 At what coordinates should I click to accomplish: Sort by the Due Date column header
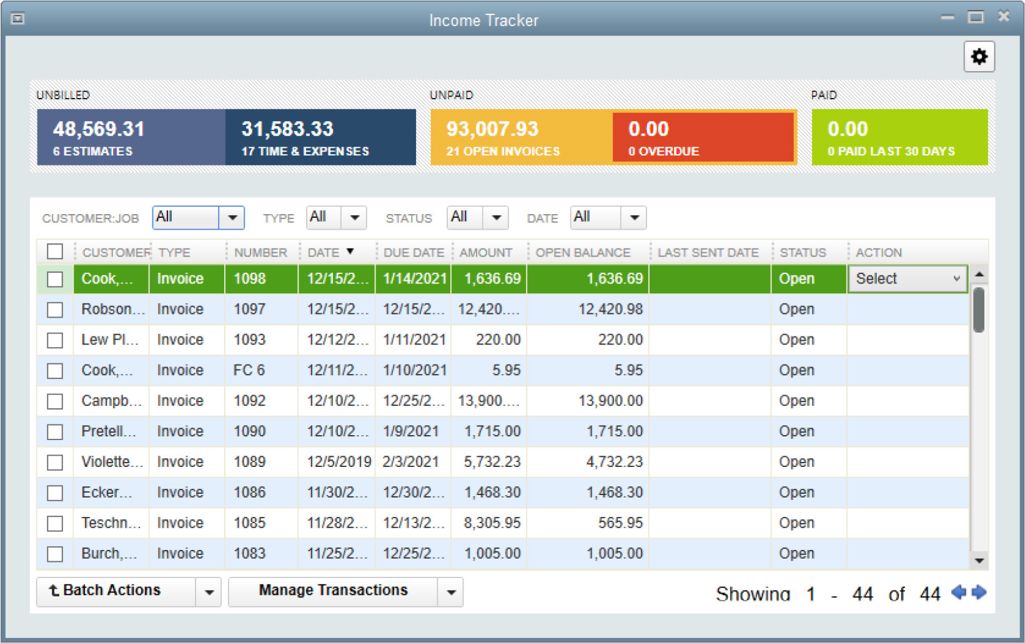tap(413, 252)
